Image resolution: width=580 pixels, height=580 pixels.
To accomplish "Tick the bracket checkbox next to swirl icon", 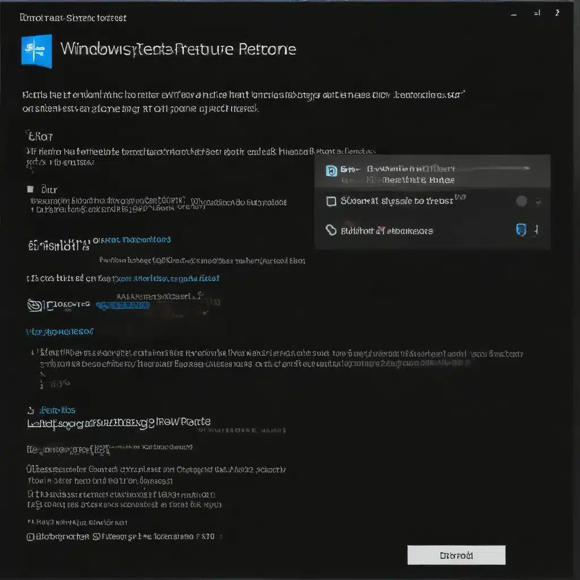I will tap(50, 305).
